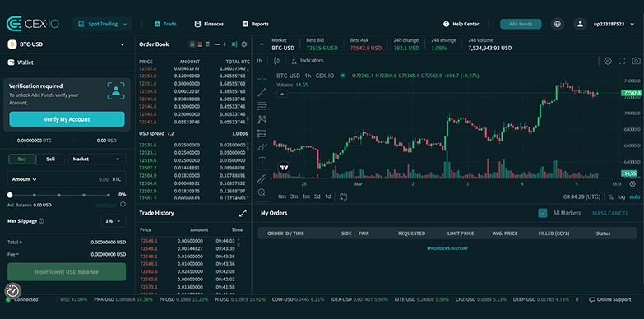
Task: Click the amount BTC input field
Action: pos(67,179)
